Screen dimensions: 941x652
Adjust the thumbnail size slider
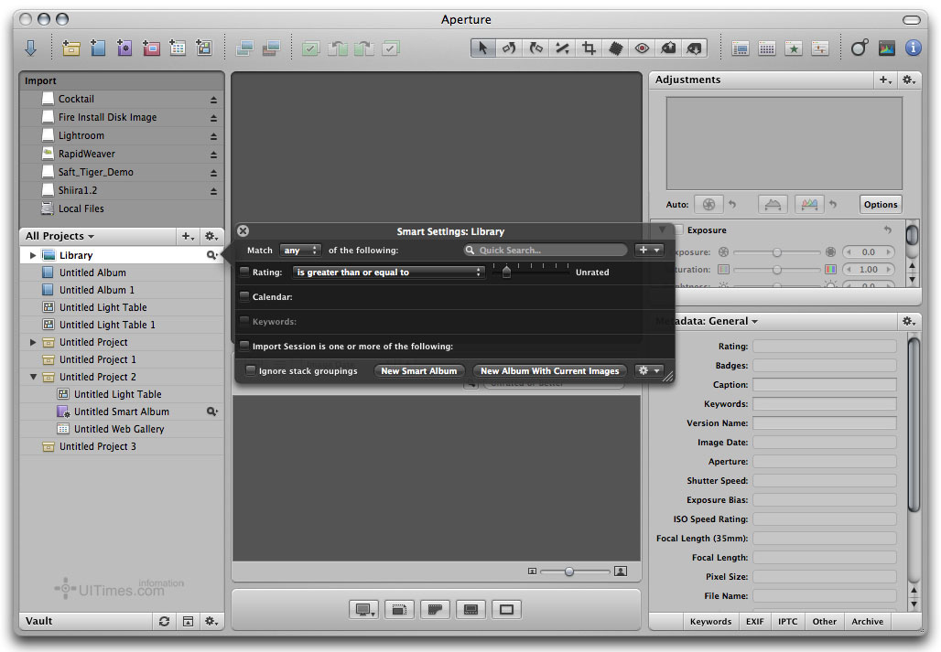[569, 572]
